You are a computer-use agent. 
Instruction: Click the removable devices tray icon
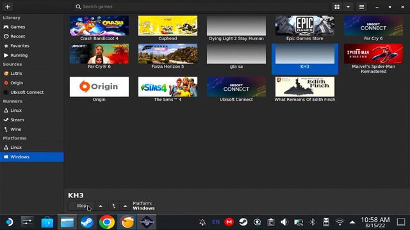tap(326, 222)
